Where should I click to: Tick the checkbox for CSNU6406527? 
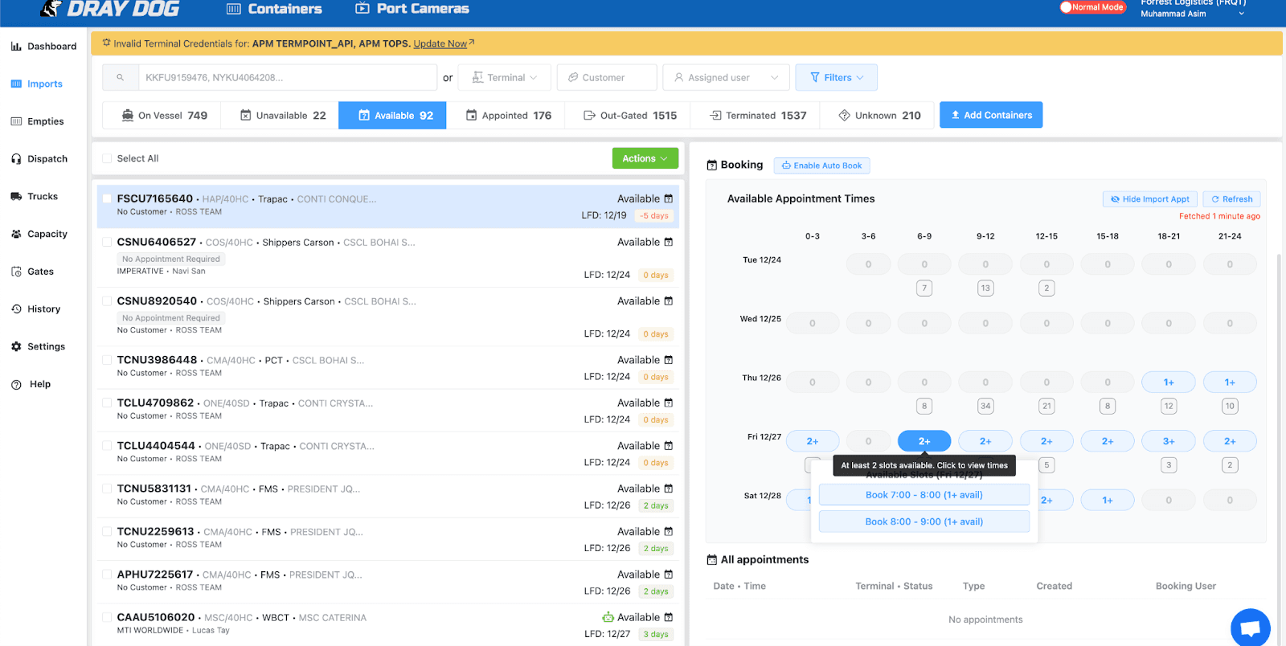click(x=107, y=243)
